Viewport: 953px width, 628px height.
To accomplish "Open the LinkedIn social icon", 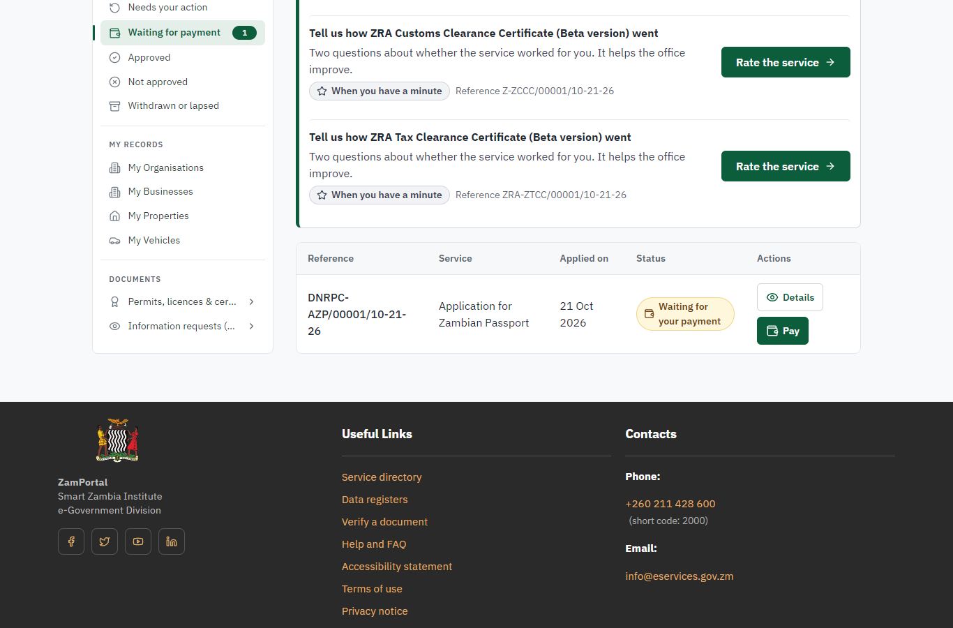I will (x=172, y=541).
